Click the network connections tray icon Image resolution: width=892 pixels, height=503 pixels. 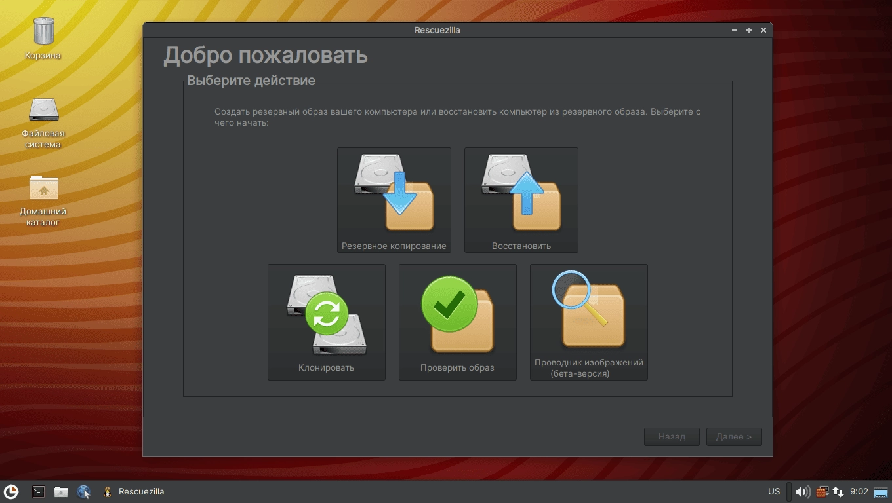coord(838,491)
